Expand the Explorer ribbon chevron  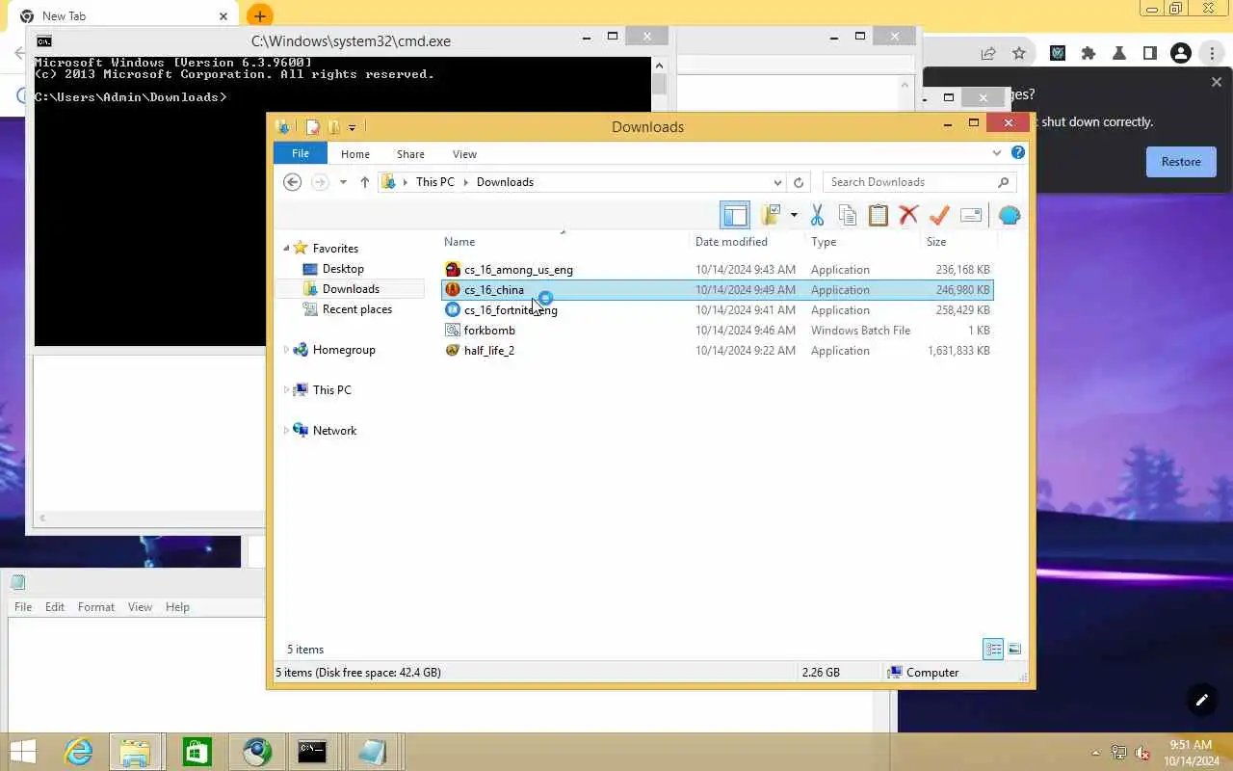pyautogui.click(x=997, y=152)
